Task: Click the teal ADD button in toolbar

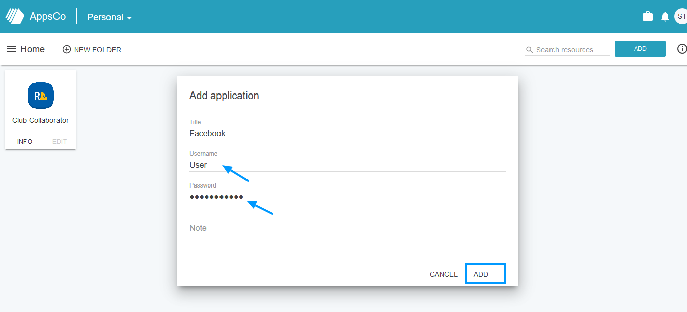Action: click(640, 49)
